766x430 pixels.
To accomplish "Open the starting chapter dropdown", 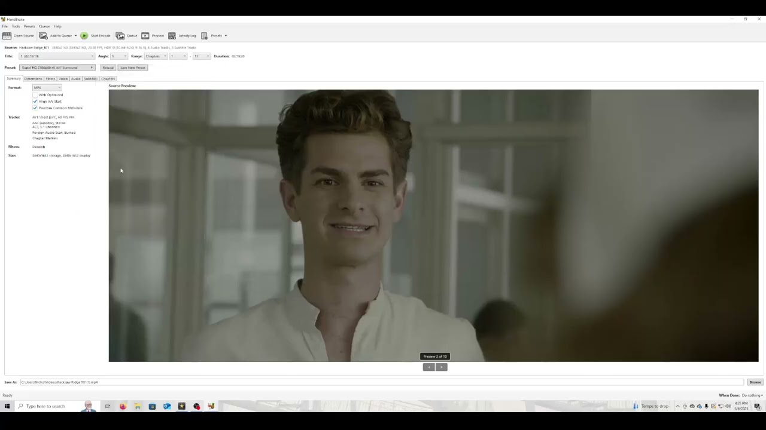I will [x=178, y=56].
